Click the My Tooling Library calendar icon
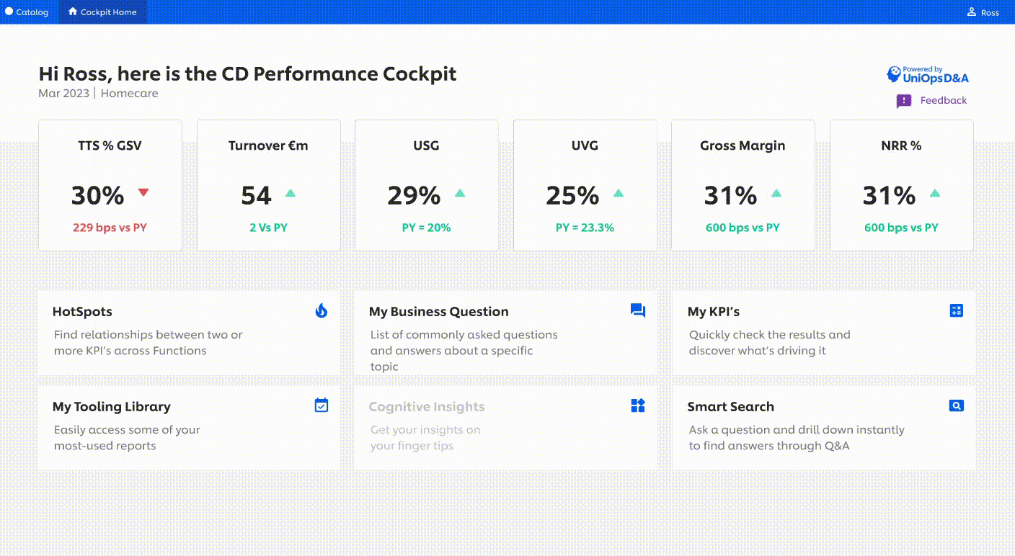This screenshot has height=556, width=1015. point(322,405)
